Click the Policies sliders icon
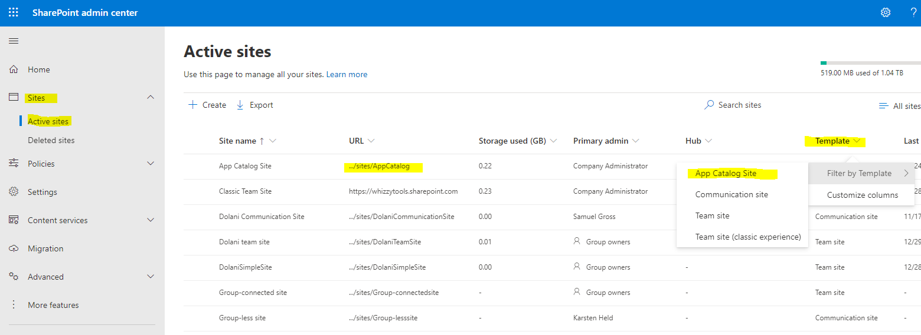This screenshot has width=921, height=335. point(14,163)
